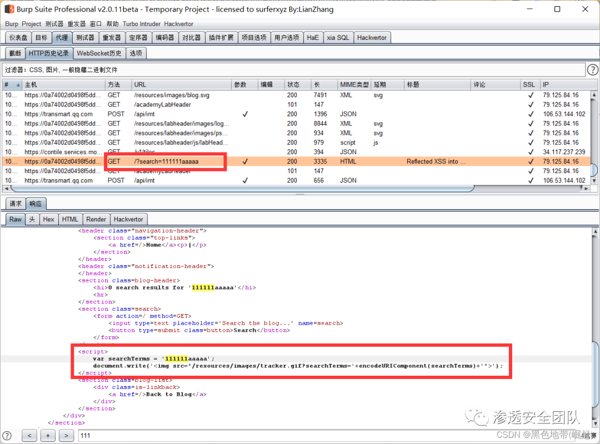Select the contile.services.mo... host row
Viewport: 600px width, 444px height.
(297, 152)
